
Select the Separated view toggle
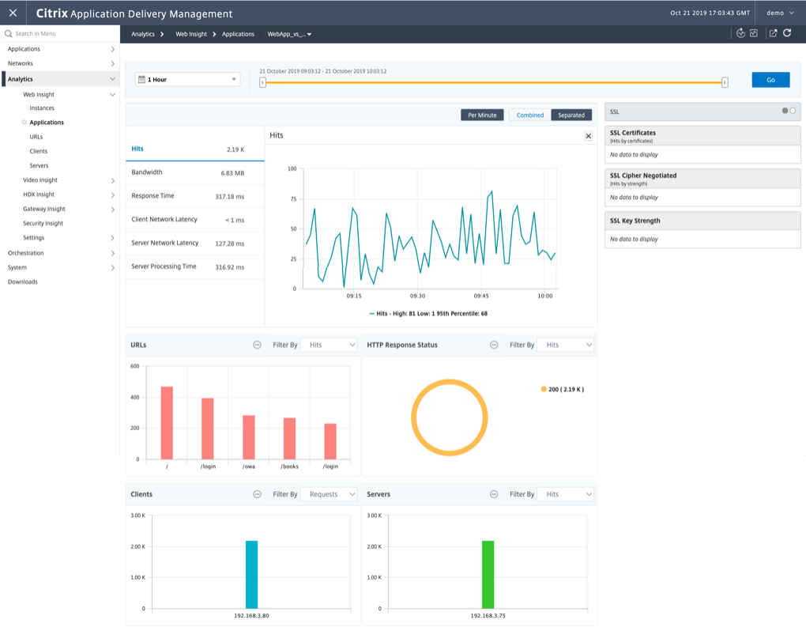click(x=571, y=115)
